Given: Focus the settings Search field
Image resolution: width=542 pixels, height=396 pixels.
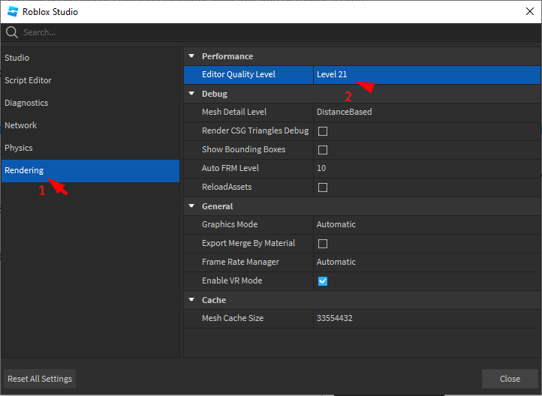Looking at the screenshot, I should (x=271, y=32).
